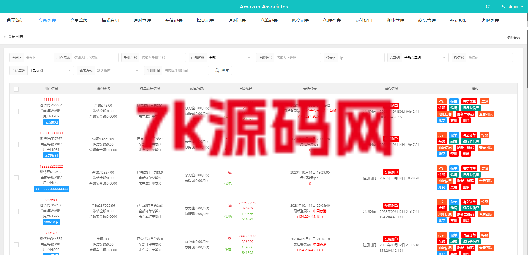
Task: Click 禁用刷单 for user 122222222222
Action: point(391,172)
